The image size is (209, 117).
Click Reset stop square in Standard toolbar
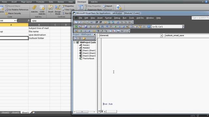pos(123,27)
